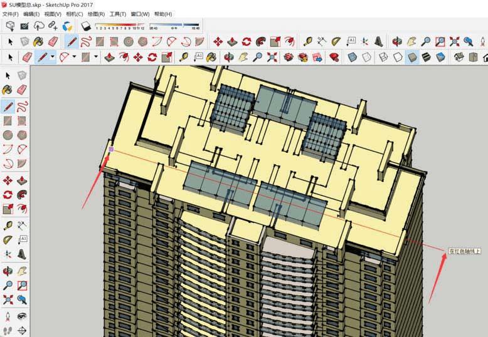Select Paint Bucket in the Getting Started toolbar row
488x337 pixels.
click(x=211, y=57)
